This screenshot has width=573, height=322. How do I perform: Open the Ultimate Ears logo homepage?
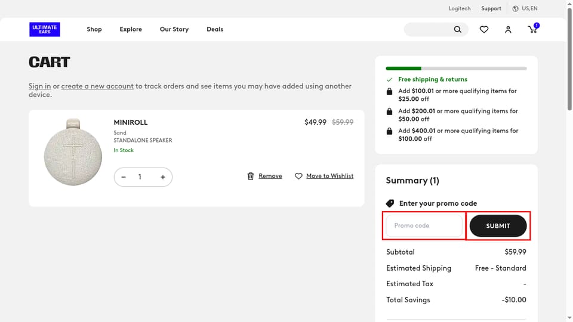tap(45, 29)
